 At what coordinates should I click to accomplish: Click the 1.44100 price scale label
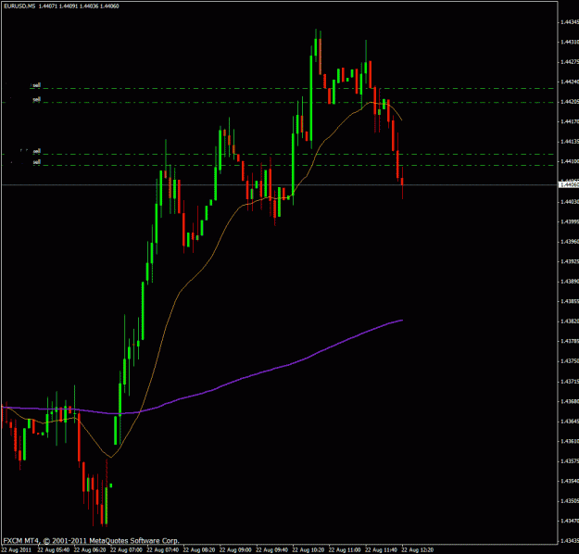[570, 162]
